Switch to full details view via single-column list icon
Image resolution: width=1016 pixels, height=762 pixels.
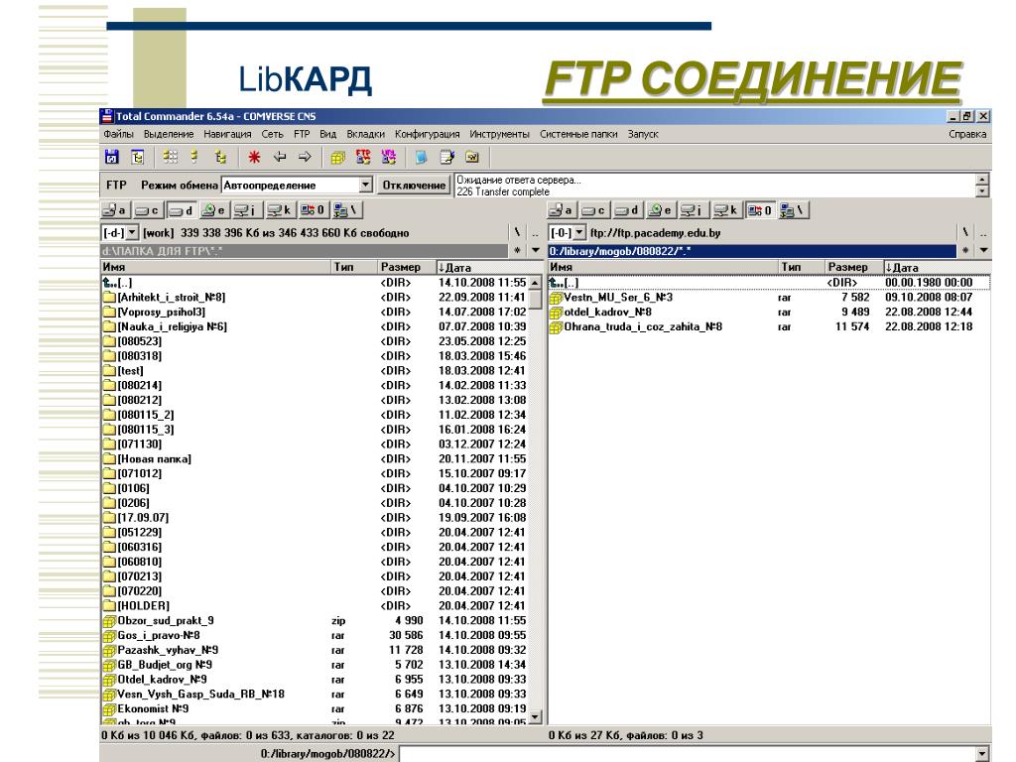194,157
